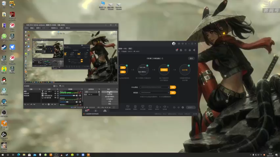Open the File menu in OBS
Viewport: 280px width, 157px height.
tap(26, 28)
